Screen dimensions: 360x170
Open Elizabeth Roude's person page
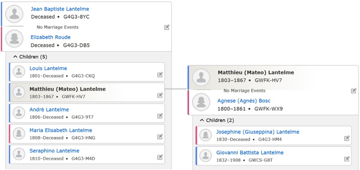point(51,37)
